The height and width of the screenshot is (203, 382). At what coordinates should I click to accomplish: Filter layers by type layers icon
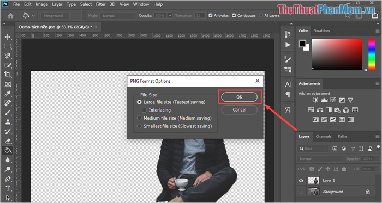pyautogui.click(x=353, y=149)
